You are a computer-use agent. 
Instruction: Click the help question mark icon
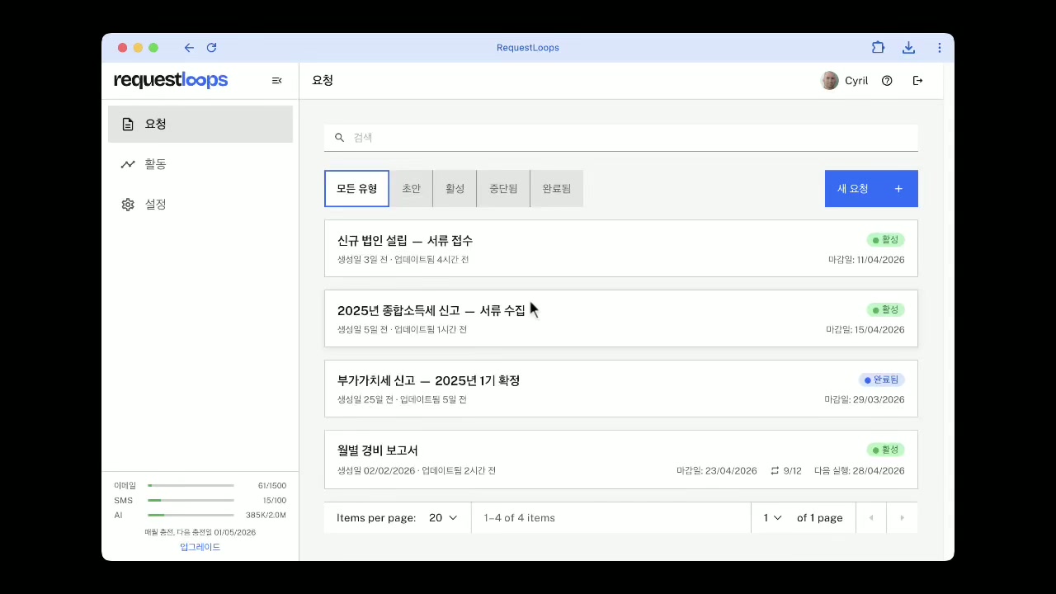(887, 81)
